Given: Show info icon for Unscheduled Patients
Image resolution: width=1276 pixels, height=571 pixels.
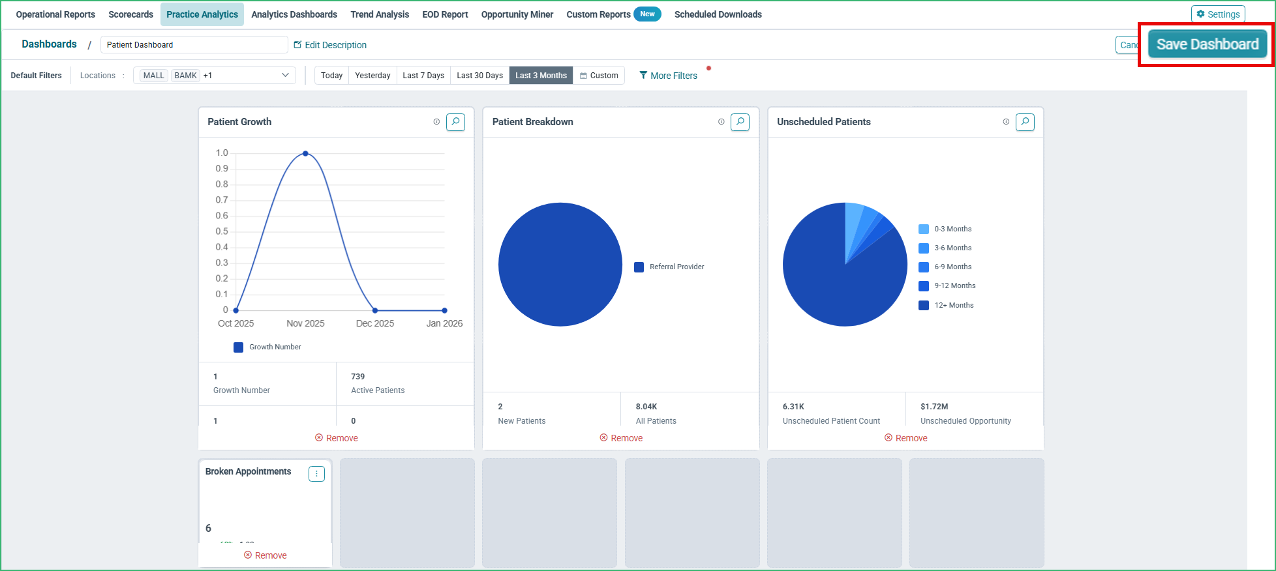Looking at the screenshot, I should pyautogui.click(x=1006, y=122).
